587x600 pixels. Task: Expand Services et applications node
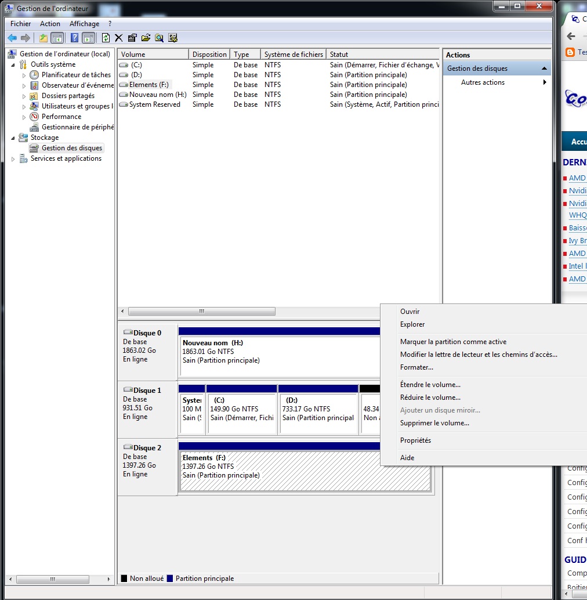[x=13, y=158]
